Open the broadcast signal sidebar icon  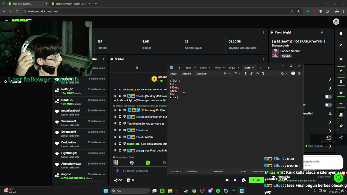click(x=341, y=104)
